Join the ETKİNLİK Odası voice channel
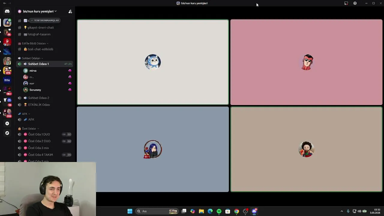This screenshot has width=384, height=216. [x=39, y=105]
